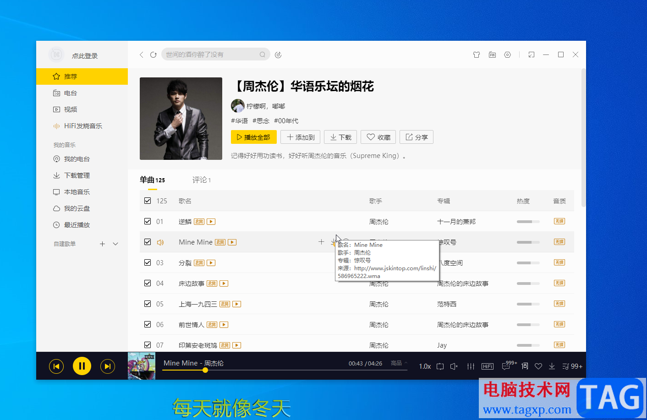Image resolution: width=647 pixels, height=420 pixels.
Task: Open 本地音乐 in the sidebar
Action: pos(82,192)
